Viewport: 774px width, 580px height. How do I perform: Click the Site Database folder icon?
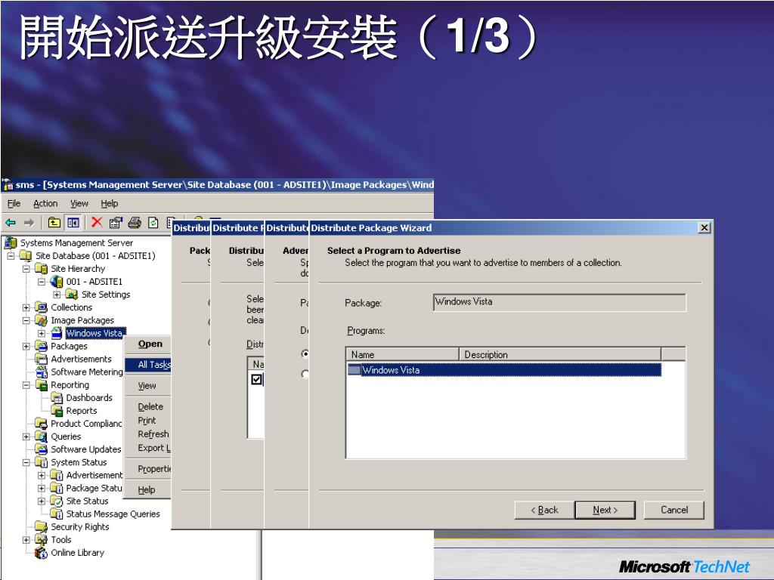tap(26, 256)
